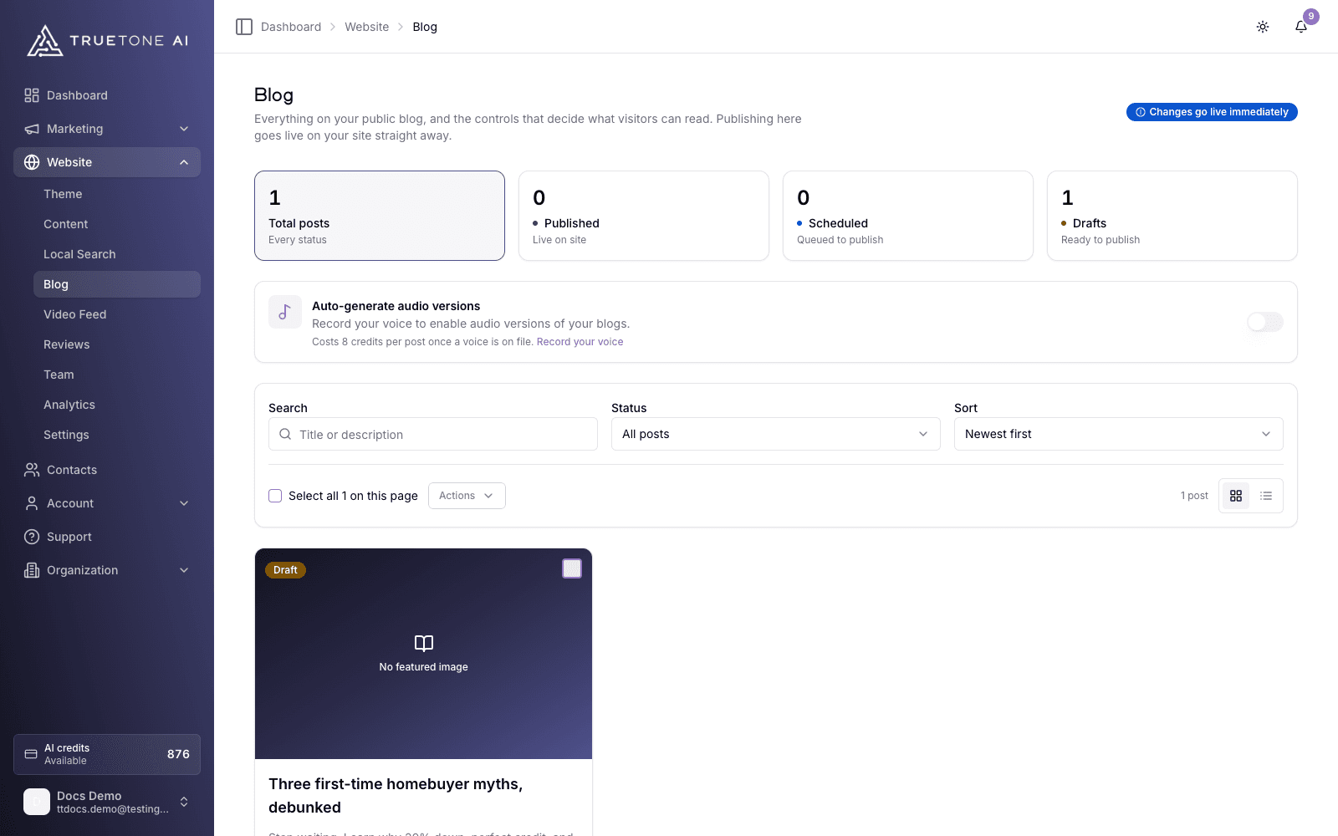Screen dimensions: 1338x836
Task: Tick the checkbox on the draft post card
Action: click(x=572, y=568)
